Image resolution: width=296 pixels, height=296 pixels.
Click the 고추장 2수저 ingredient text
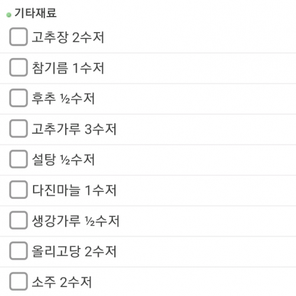(68, 37)
